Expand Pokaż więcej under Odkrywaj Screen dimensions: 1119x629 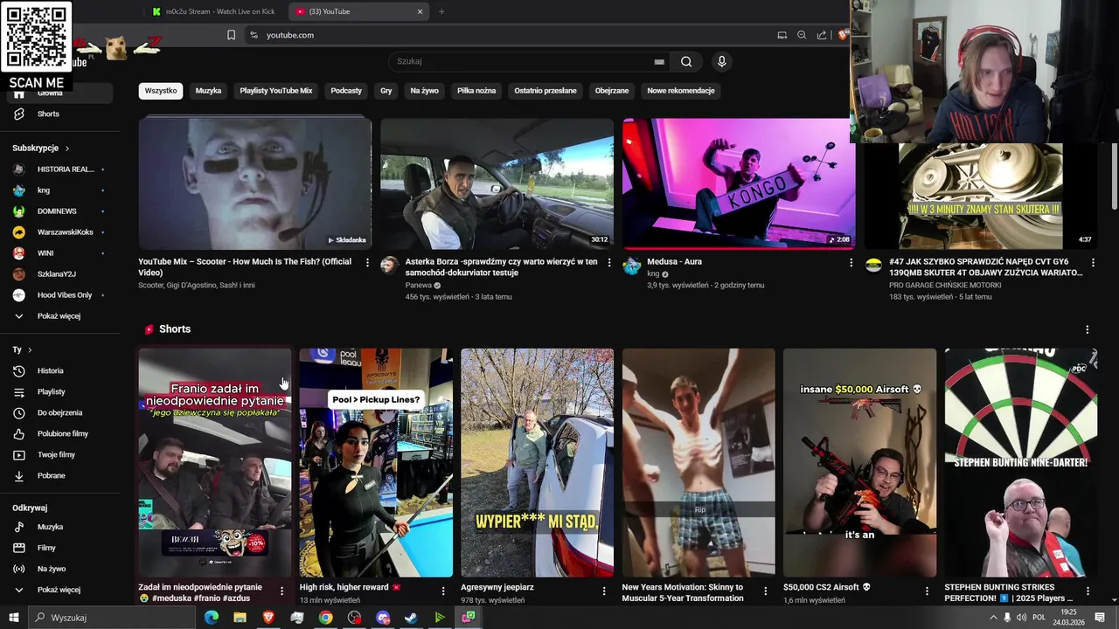tap(59, 590)
